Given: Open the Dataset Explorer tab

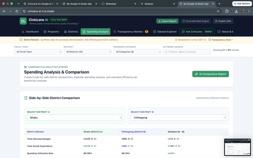Looking at the screenshot, I should click(165, 32).
